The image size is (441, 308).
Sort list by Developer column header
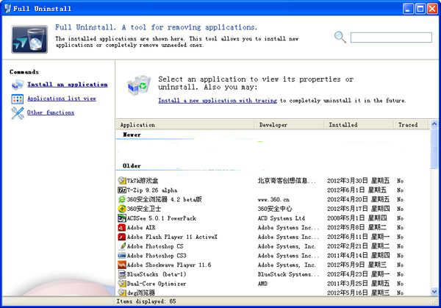tap(290, 125)
